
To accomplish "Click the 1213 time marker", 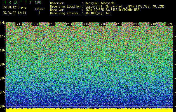I will (x=52, y=24).
